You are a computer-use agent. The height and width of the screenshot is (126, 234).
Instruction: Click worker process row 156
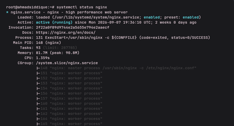69,93
